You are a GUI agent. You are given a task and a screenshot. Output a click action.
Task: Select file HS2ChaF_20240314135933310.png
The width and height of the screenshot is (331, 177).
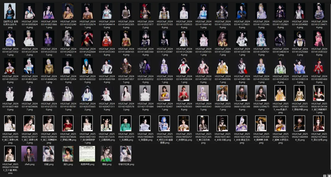(10, 66)
